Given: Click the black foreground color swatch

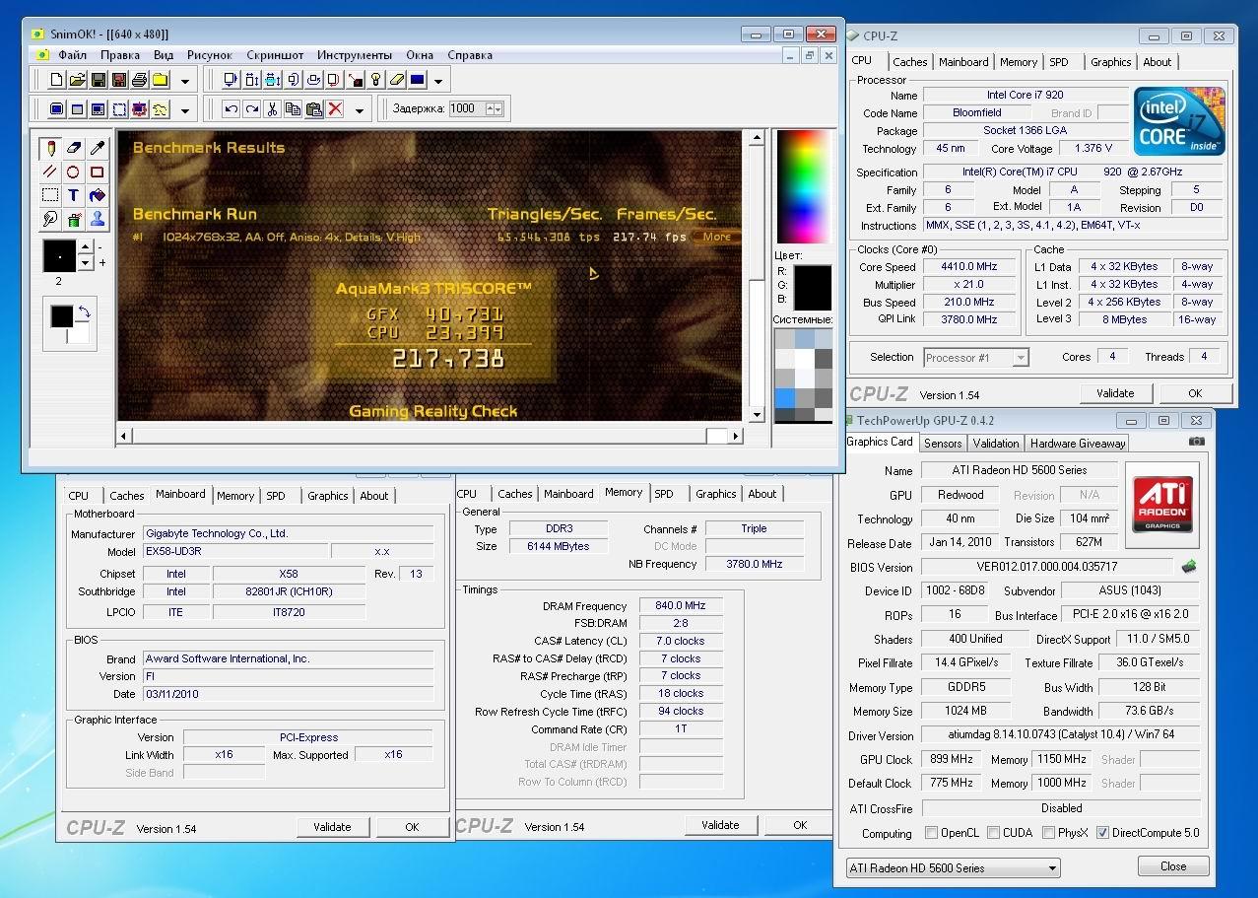Looking at the screenshot, I should tap(62, 317).
